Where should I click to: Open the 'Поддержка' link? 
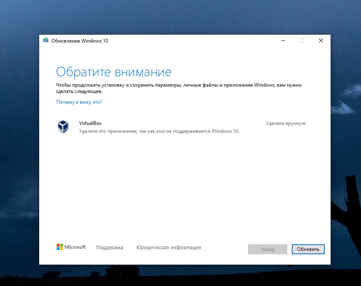click(x=110, y=248)
